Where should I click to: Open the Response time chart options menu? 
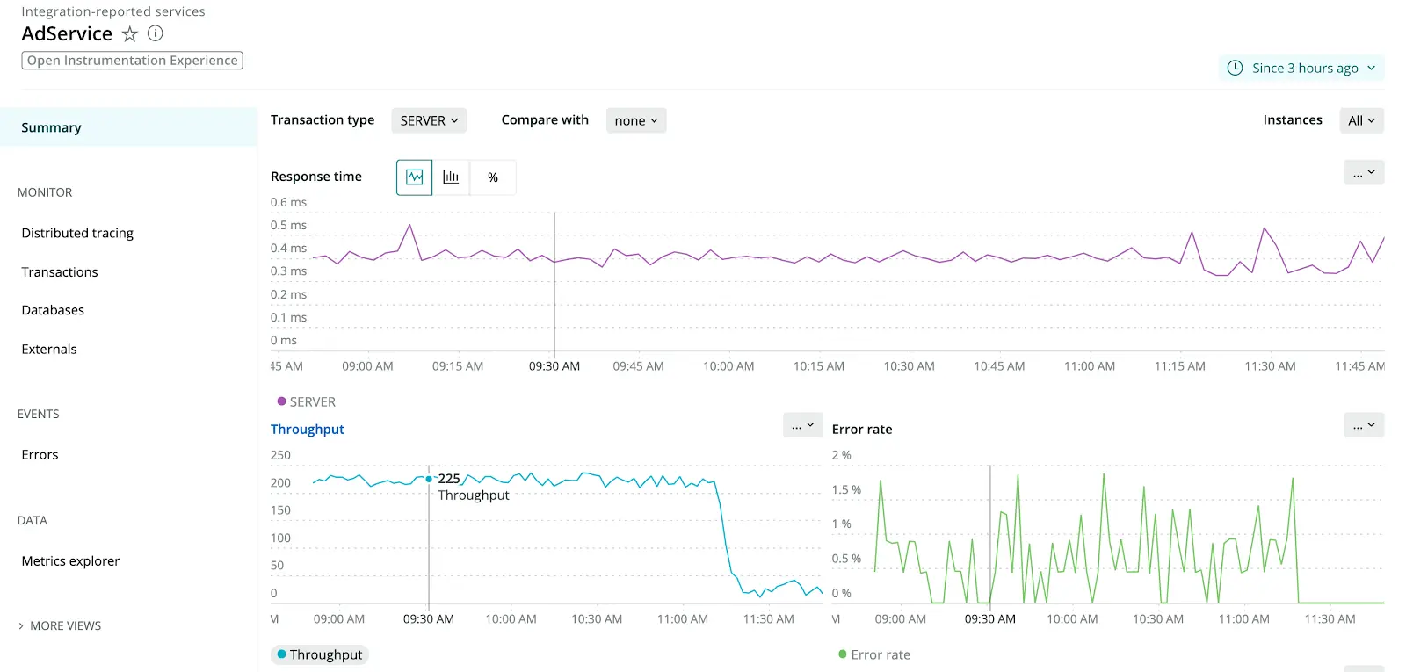1364,173
